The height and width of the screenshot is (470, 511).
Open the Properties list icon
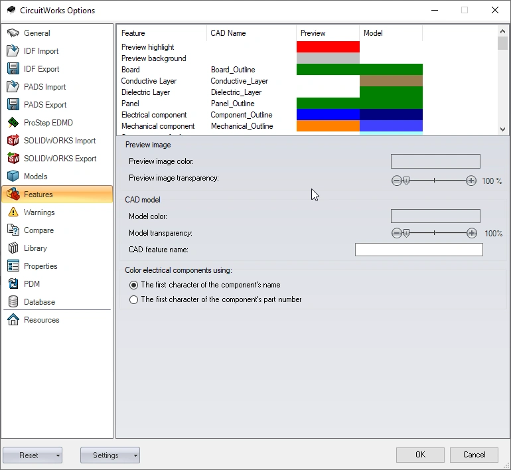coord(13,266)
